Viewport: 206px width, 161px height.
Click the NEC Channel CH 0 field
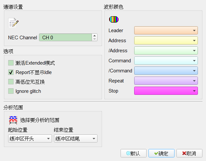click(x=65, y=37)
